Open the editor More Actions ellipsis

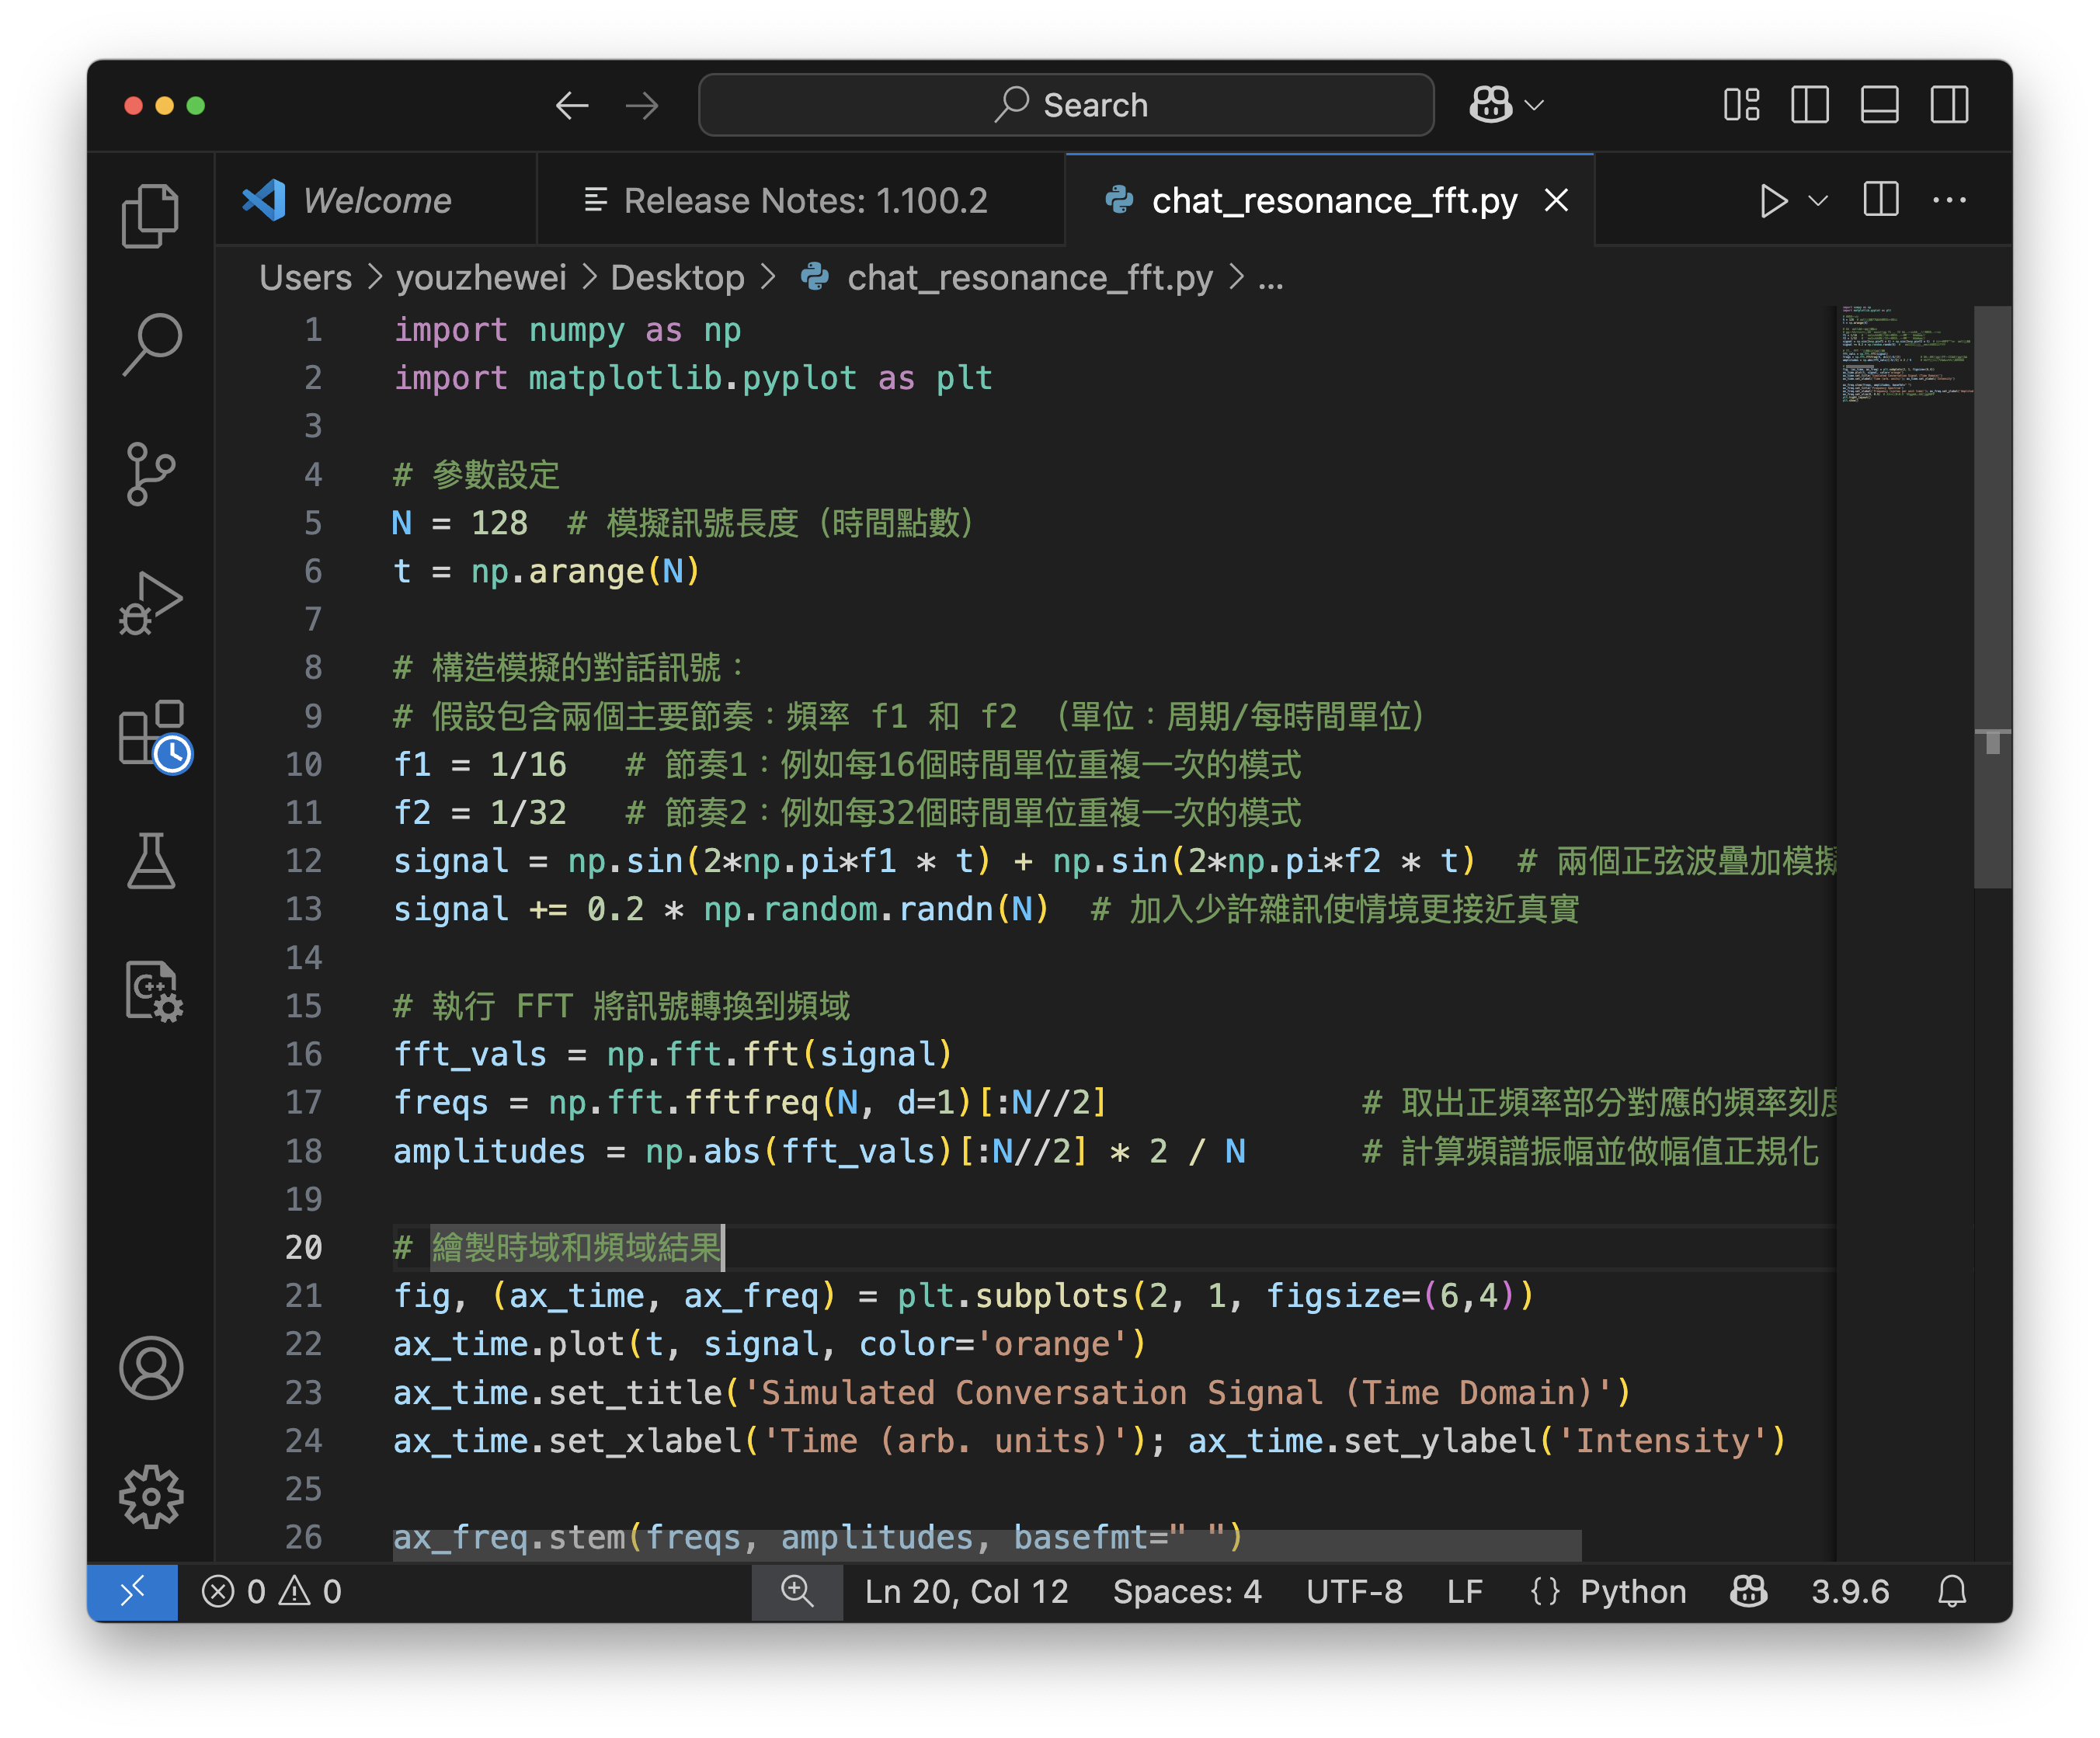tap(1949, 201)
